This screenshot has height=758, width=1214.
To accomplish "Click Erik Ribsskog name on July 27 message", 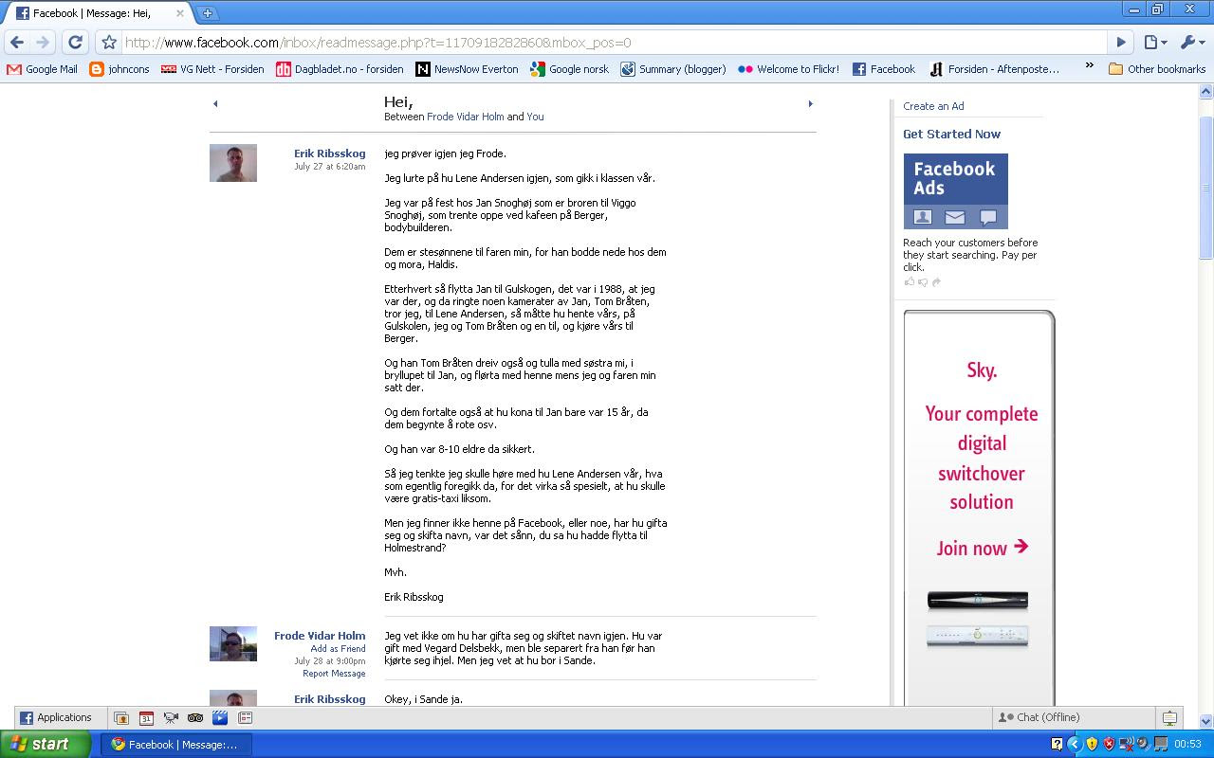I will pyautogui.click(x=329, y=153).
